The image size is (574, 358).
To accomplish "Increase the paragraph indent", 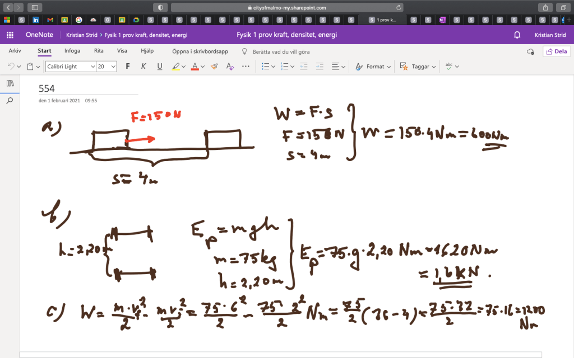I will point(318,66).
